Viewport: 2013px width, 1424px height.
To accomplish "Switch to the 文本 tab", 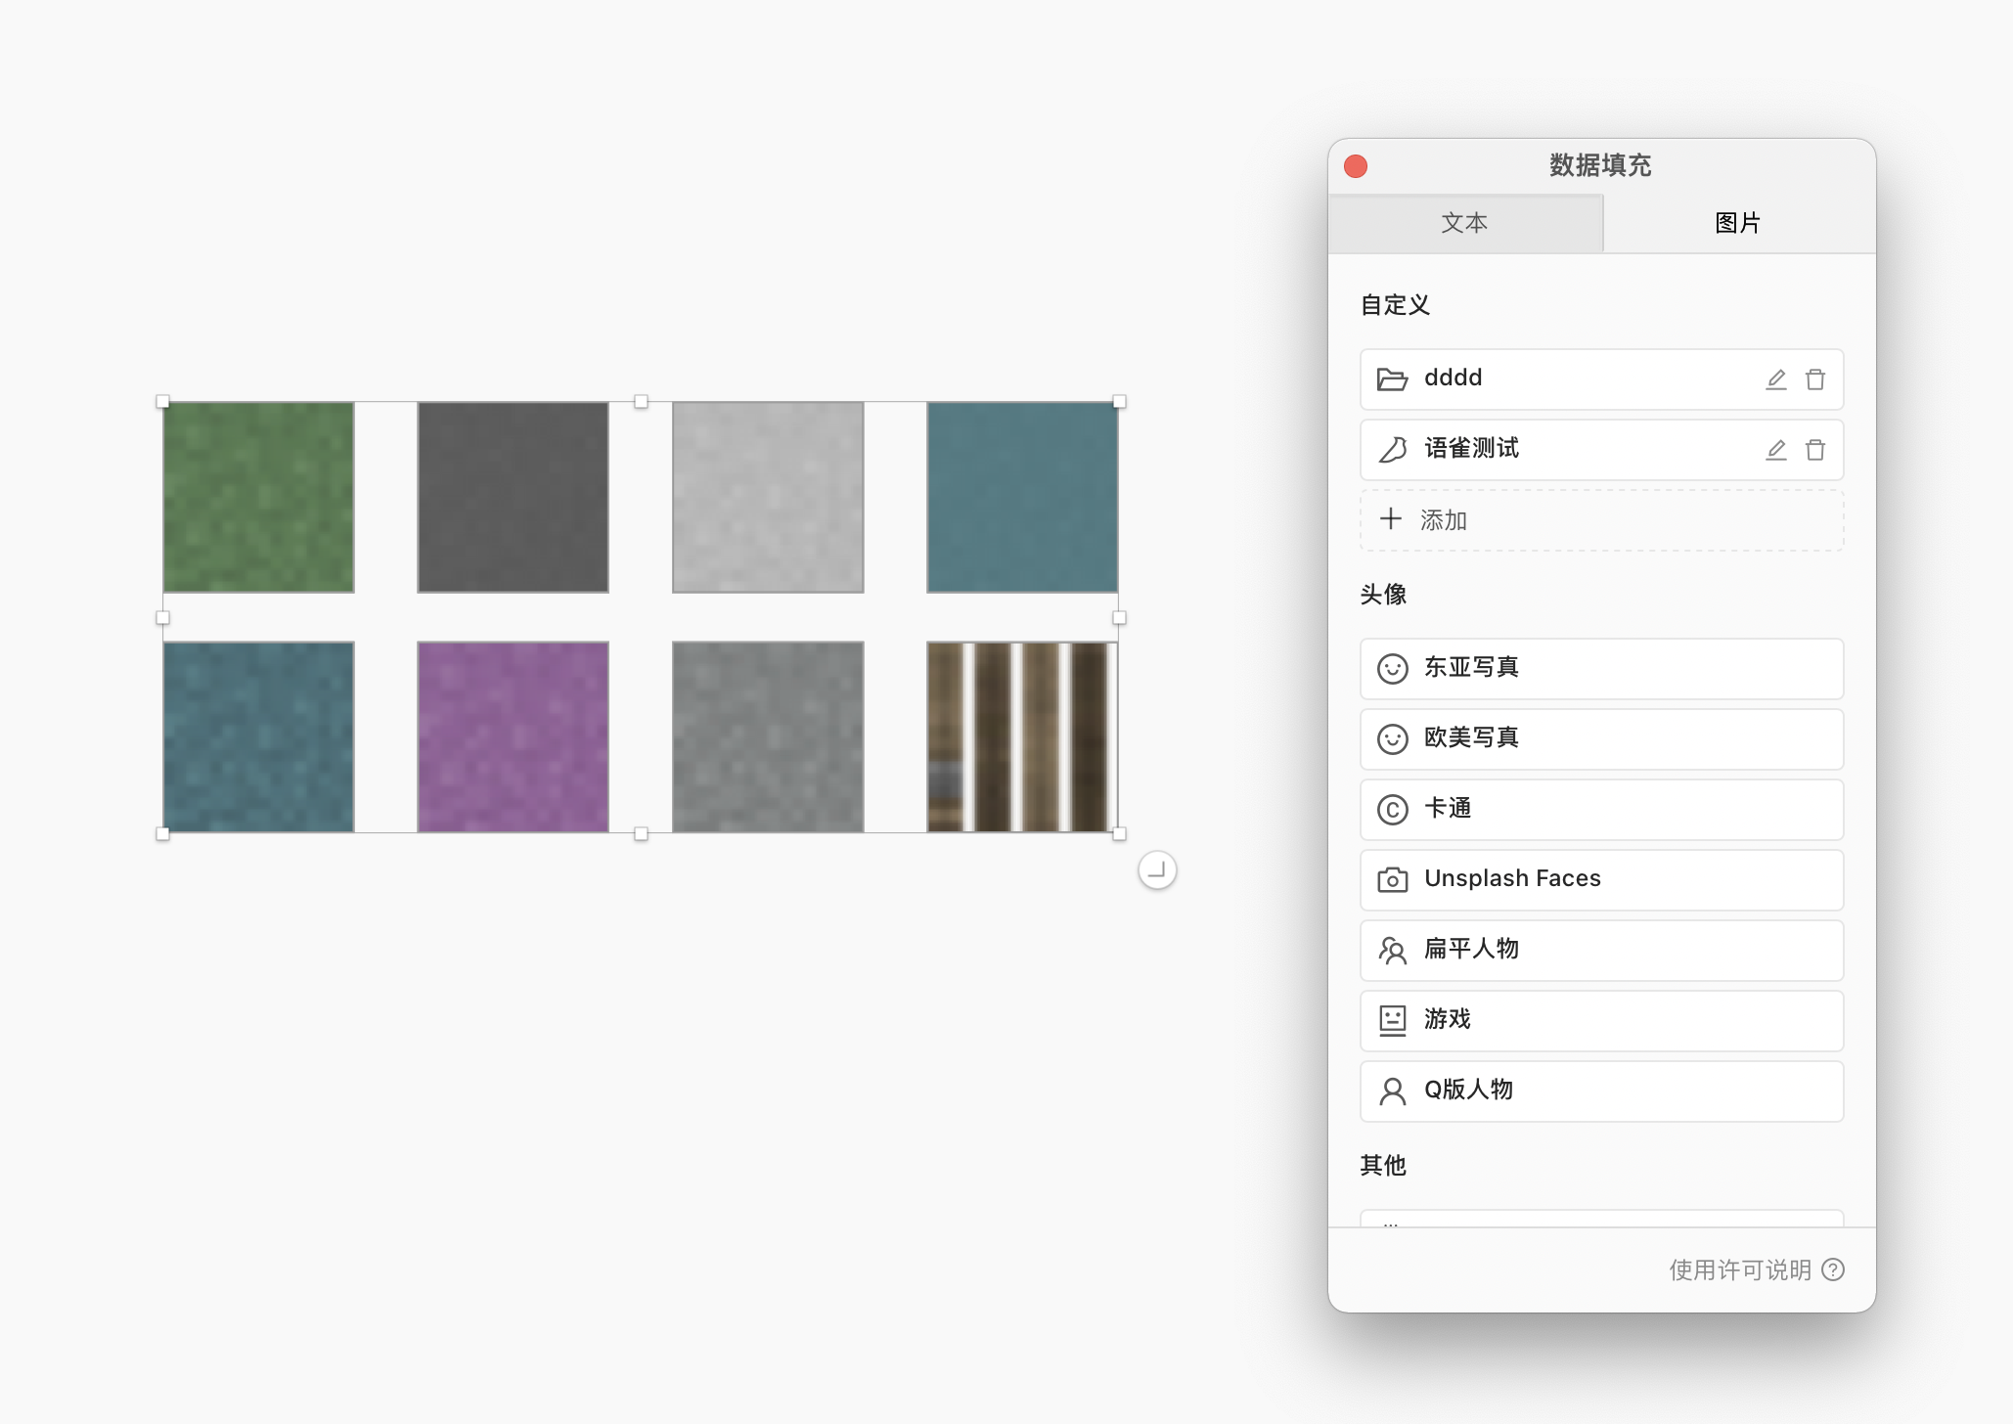I will pyautogui.click(x=1464, y=223).
